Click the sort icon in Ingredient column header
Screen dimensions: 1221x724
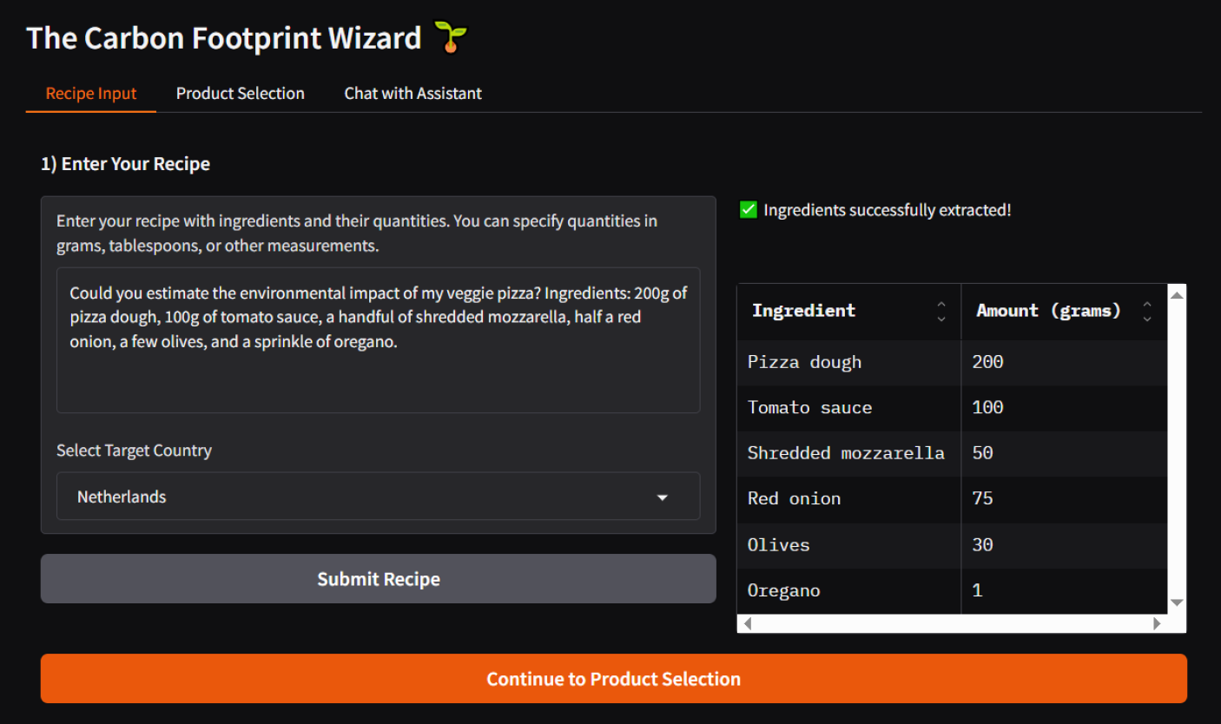941,311
